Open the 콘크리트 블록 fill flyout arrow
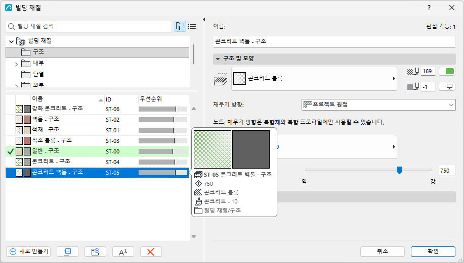464x263 pixels. pos(394,79)
